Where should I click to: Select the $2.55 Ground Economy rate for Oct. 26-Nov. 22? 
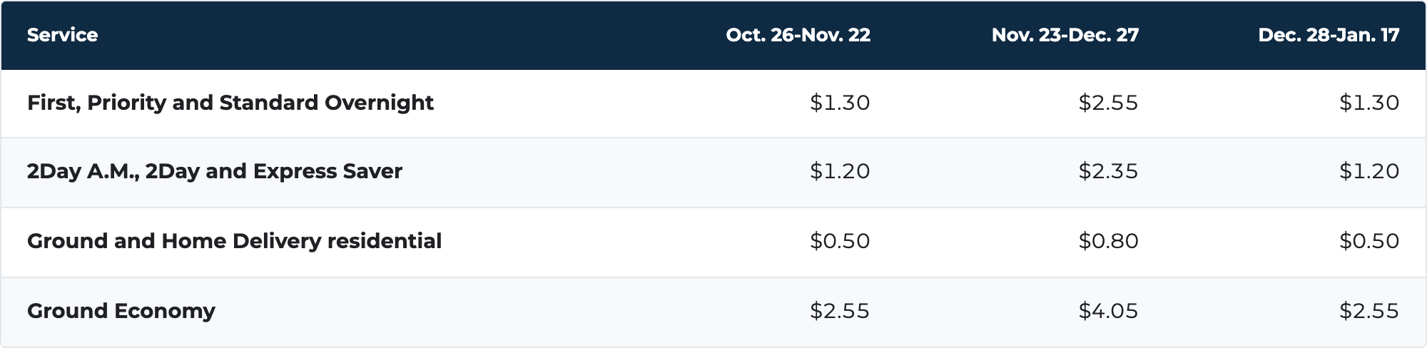(840, 311)
